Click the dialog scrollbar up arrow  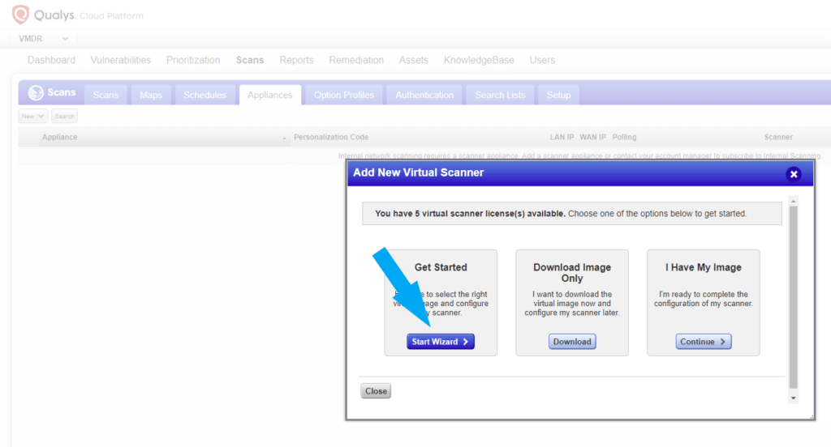pyautogui.click(x=794, y=202)
